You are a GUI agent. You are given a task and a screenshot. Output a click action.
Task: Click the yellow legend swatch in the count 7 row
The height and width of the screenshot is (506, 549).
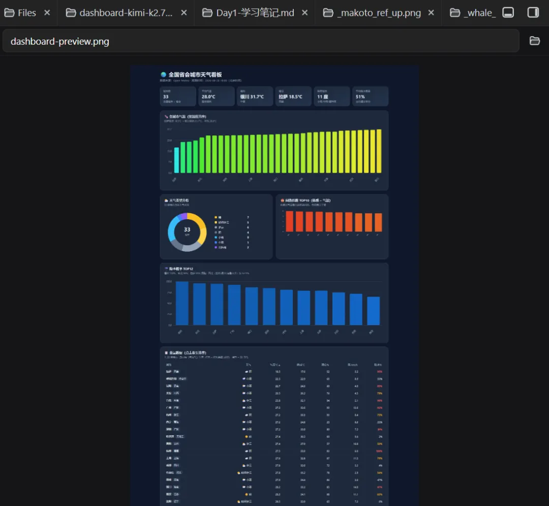pyautogui.click(x=216, y=218)
